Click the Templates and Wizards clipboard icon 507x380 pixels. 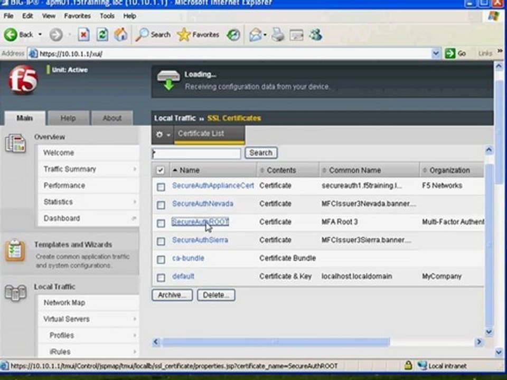[x=15, y=250]
